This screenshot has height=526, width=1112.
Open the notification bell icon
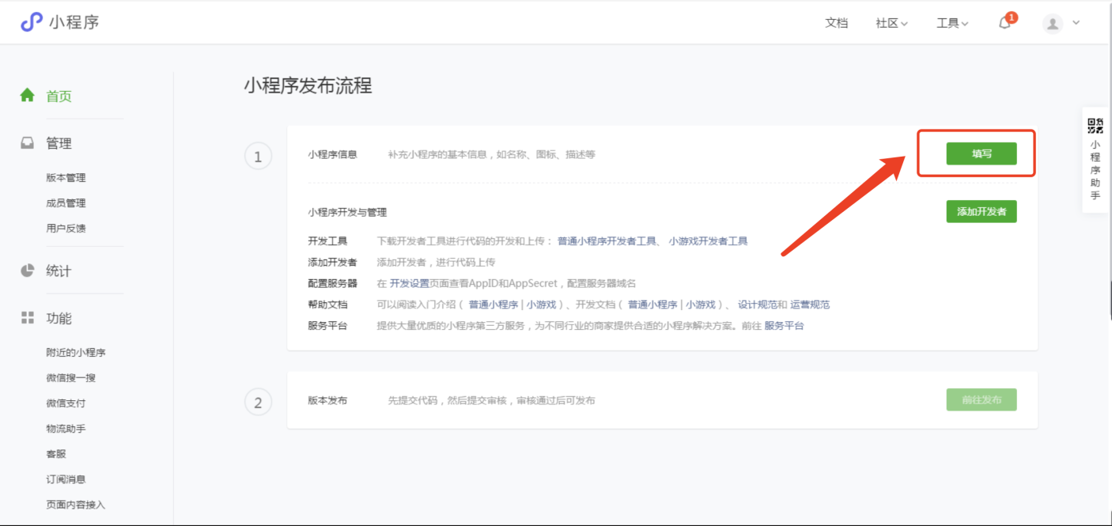(1004, 23)
